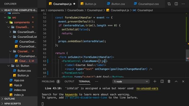The image size is (189, 106).
Task: Click 'CourseGoals' in the breadcrumb
Action: tap(75, 10)
